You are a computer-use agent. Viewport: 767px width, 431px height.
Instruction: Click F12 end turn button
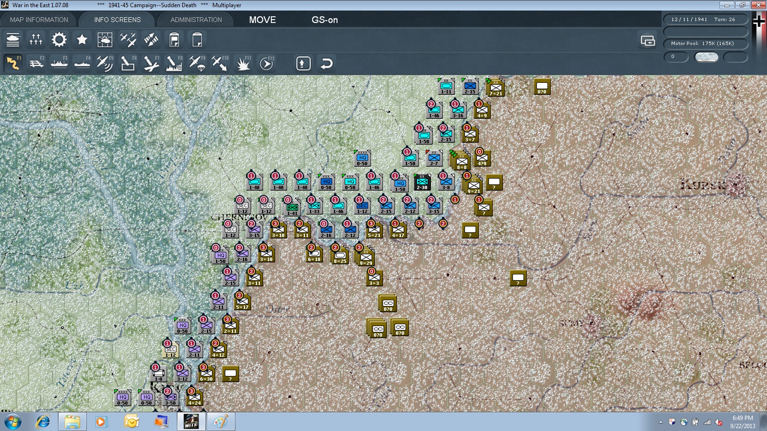tap(267, 63)
